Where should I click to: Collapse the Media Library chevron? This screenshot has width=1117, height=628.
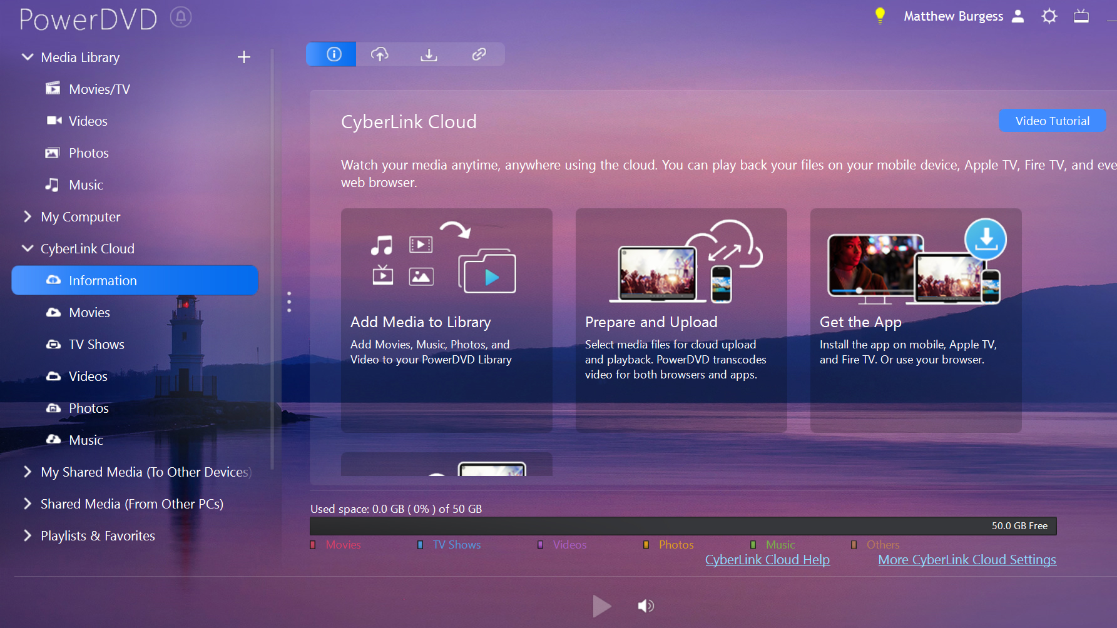[27, 57]
